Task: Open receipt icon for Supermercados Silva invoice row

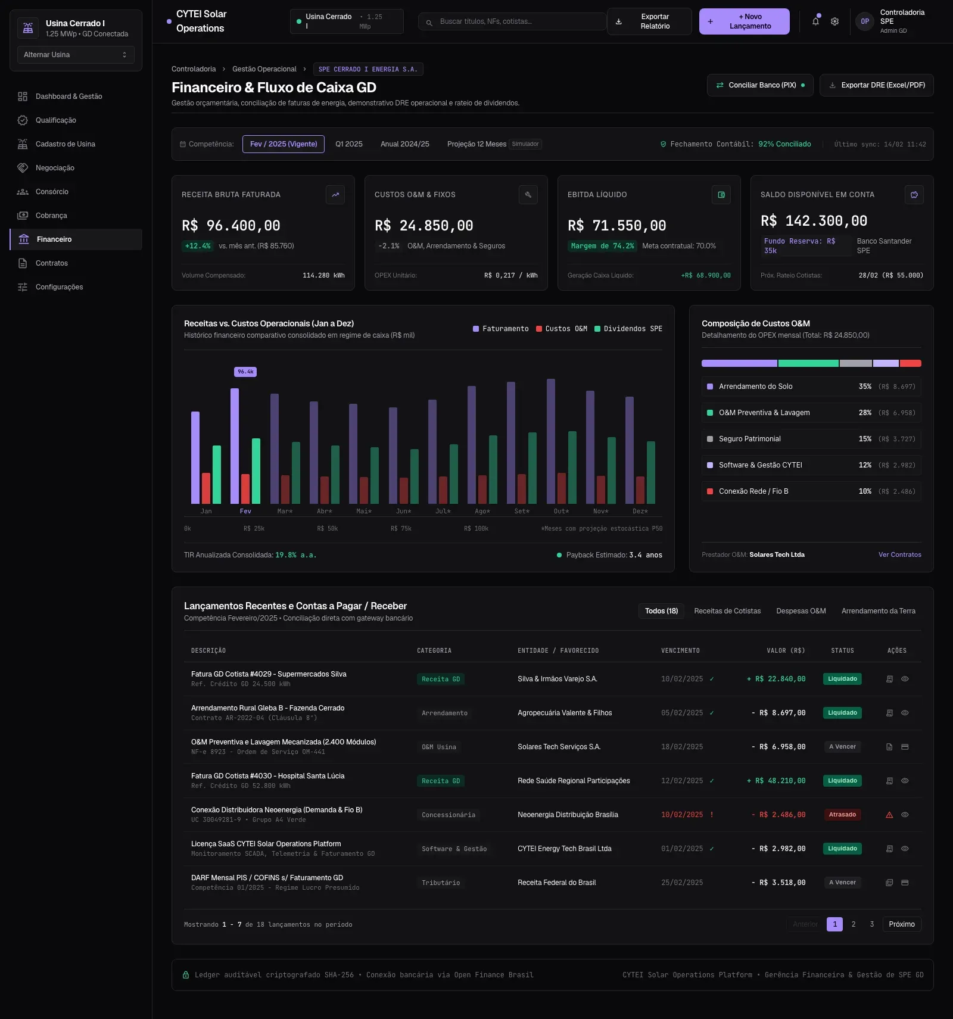Action: [889, 679]
